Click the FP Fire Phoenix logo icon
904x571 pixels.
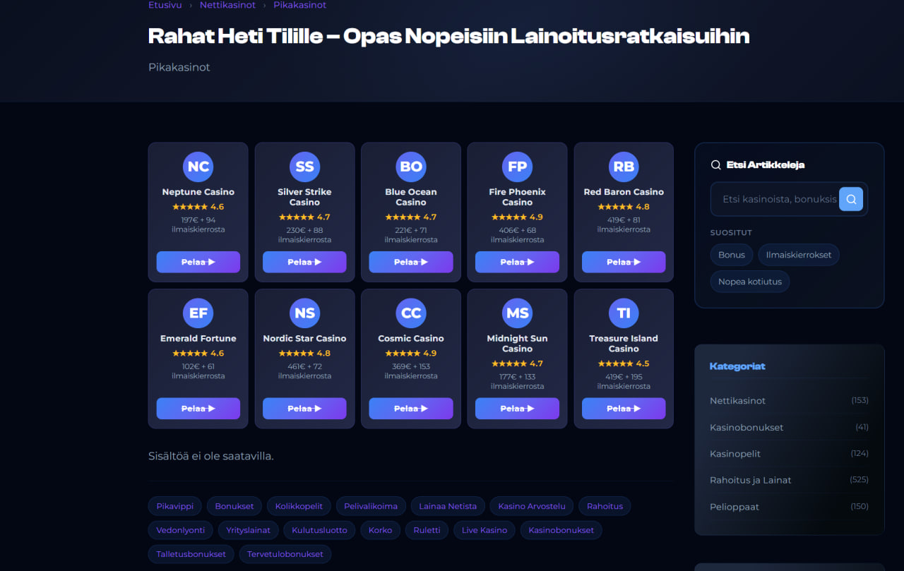[x=517, y=167]
